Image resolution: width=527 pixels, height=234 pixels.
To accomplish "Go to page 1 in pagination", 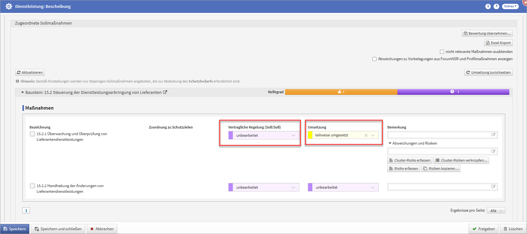I will pyautogui.click(x=26, y=210).
